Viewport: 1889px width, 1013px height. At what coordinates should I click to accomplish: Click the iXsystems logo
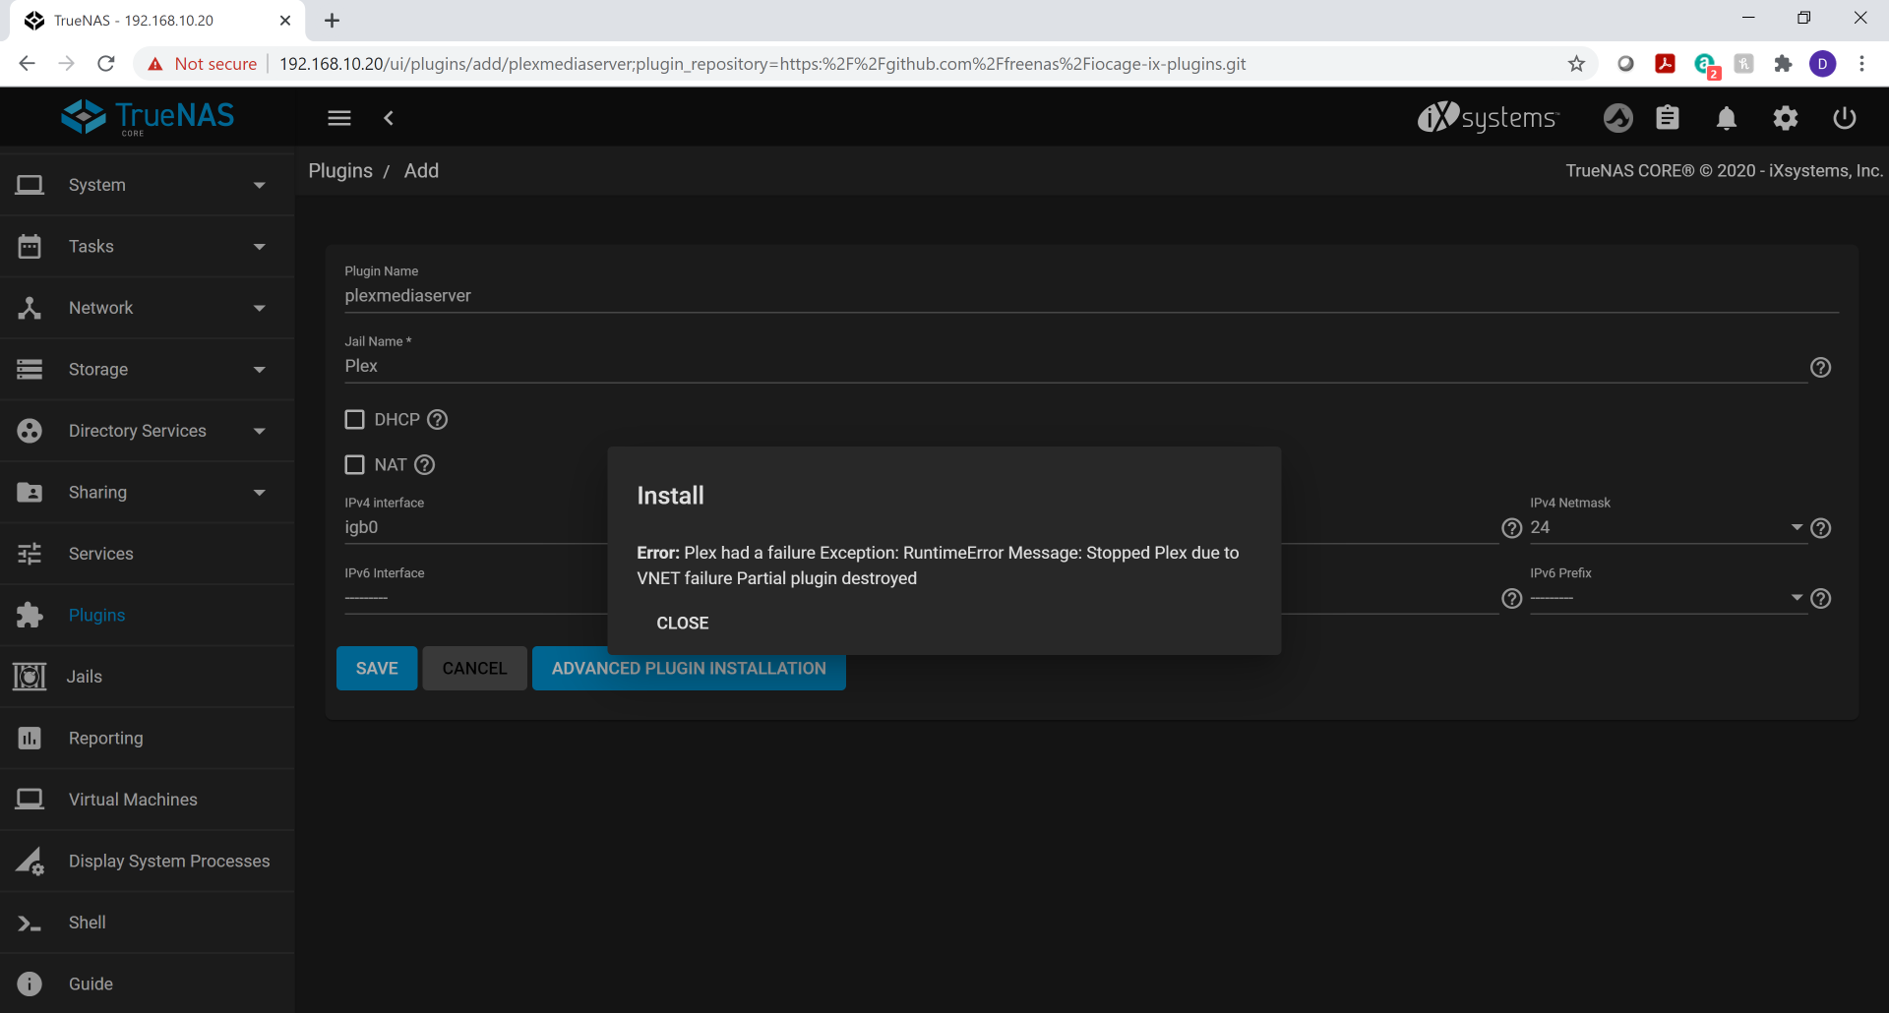pos(1488,117)
